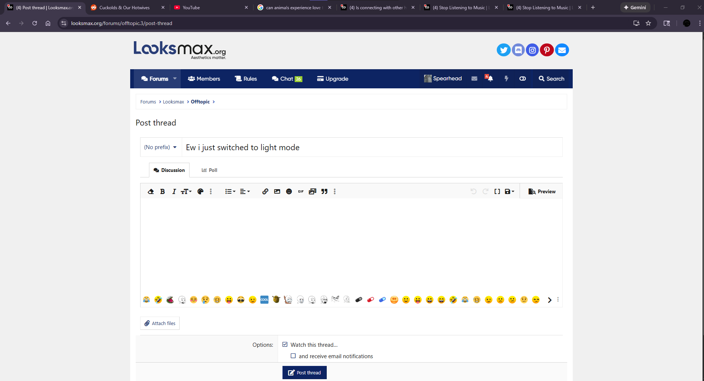Insert a quote block

[x=324, y=191]
